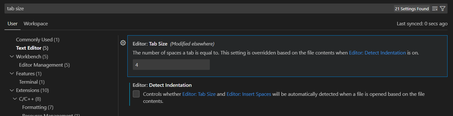The width and height of the screenshot is (453, 116).
Task: Collapse the C/C++ extension node
Action: pyautogui.click(x=15, y=99)
